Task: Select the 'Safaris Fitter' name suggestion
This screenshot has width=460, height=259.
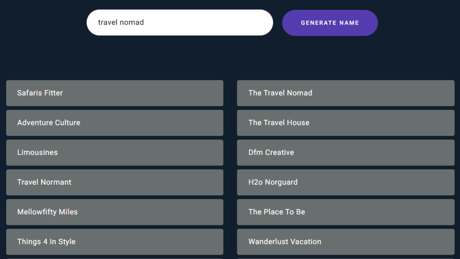Action: (115, 93)
